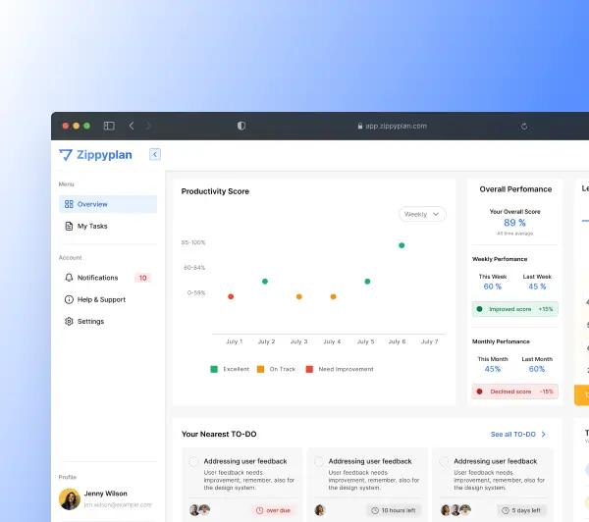Image resolution: width=589 pixels, height=522 pixels.
Task: Collapse the sidebar with the arrow button
Action: pos(155,154)
